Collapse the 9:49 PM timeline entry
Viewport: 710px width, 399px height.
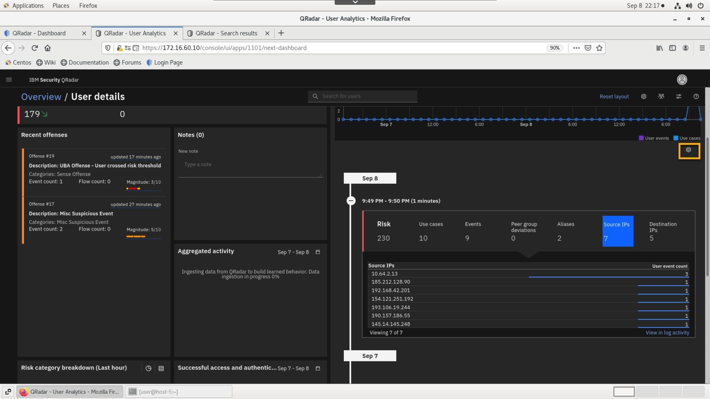point(351,201)
